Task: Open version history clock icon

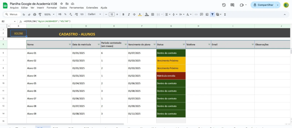Action: [x=224, y=5]
